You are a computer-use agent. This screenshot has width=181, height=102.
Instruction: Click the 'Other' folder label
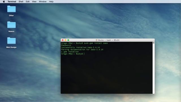pyautogui.click(x=11, y=16)
